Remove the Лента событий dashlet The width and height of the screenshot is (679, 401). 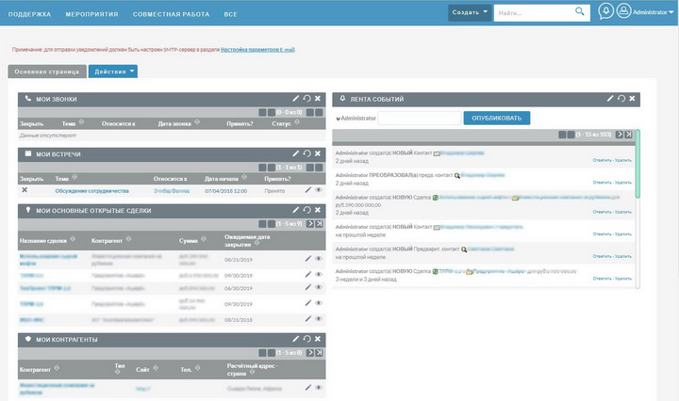tap(632, 99)
